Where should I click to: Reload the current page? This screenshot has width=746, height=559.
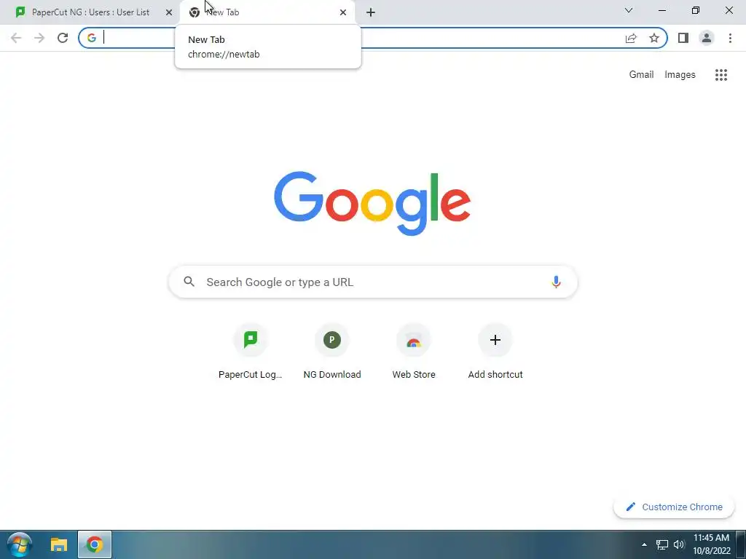pyautogui.click(x=63, y=38)
